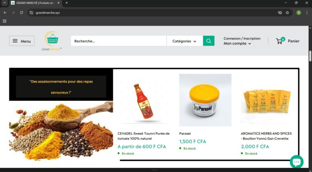Viewport: 312px width, 172px height.
Task: Click the Grand Marché basket logo
Action: pos(52,41)
